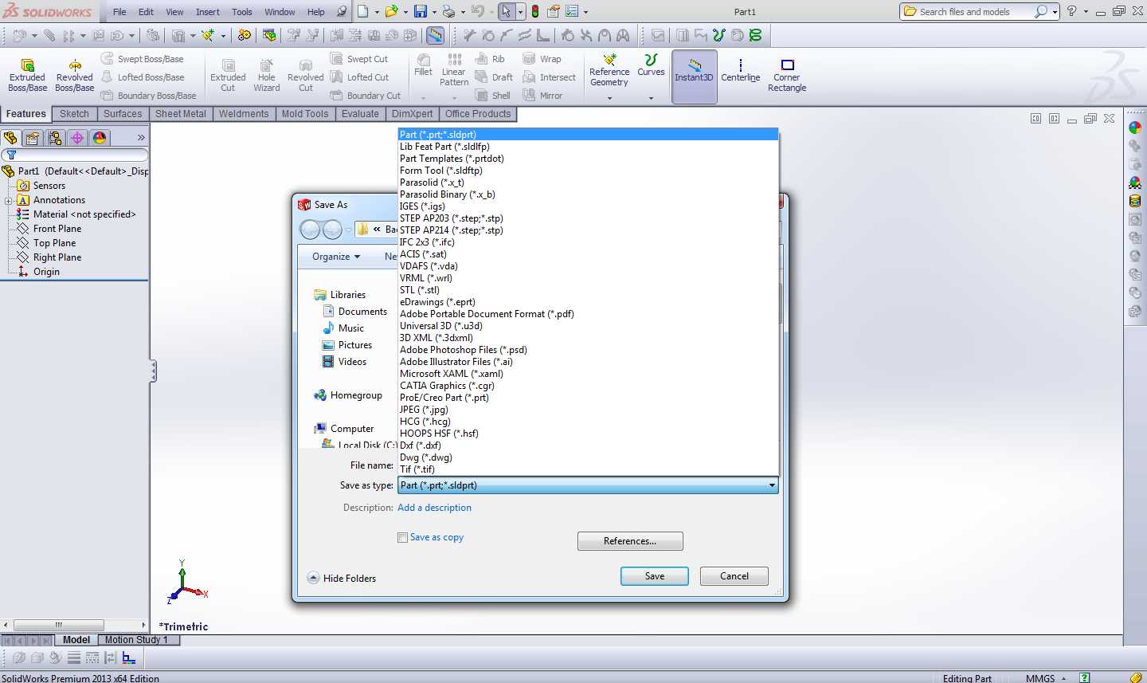The width and height of the screenshot is (1147, 683).
Task: Select the Extruded Boss/Base tool
Action: (x=27, y=76)
